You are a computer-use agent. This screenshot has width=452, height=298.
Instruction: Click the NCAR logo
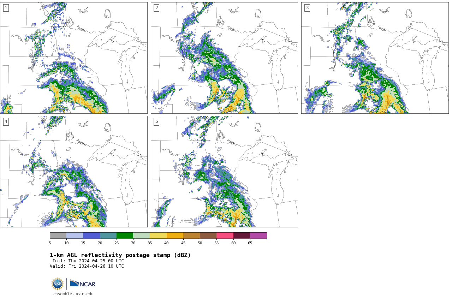coord(83,284)
